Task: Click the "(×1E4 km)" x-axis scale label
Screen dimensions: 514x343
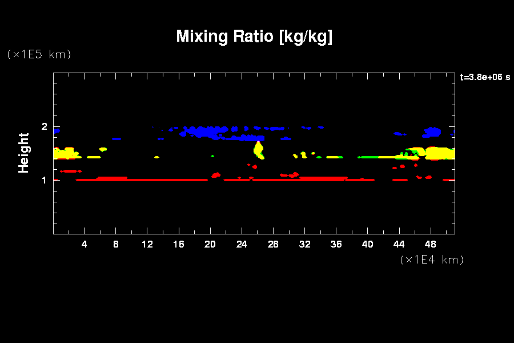Action: [x=432, y=260]
